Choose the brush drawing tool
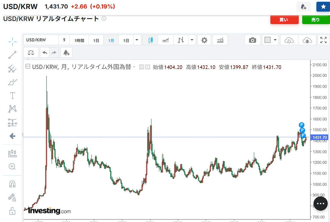Viewport: 330px width, 222px height. pyautogui.click(x=12, y=82)
